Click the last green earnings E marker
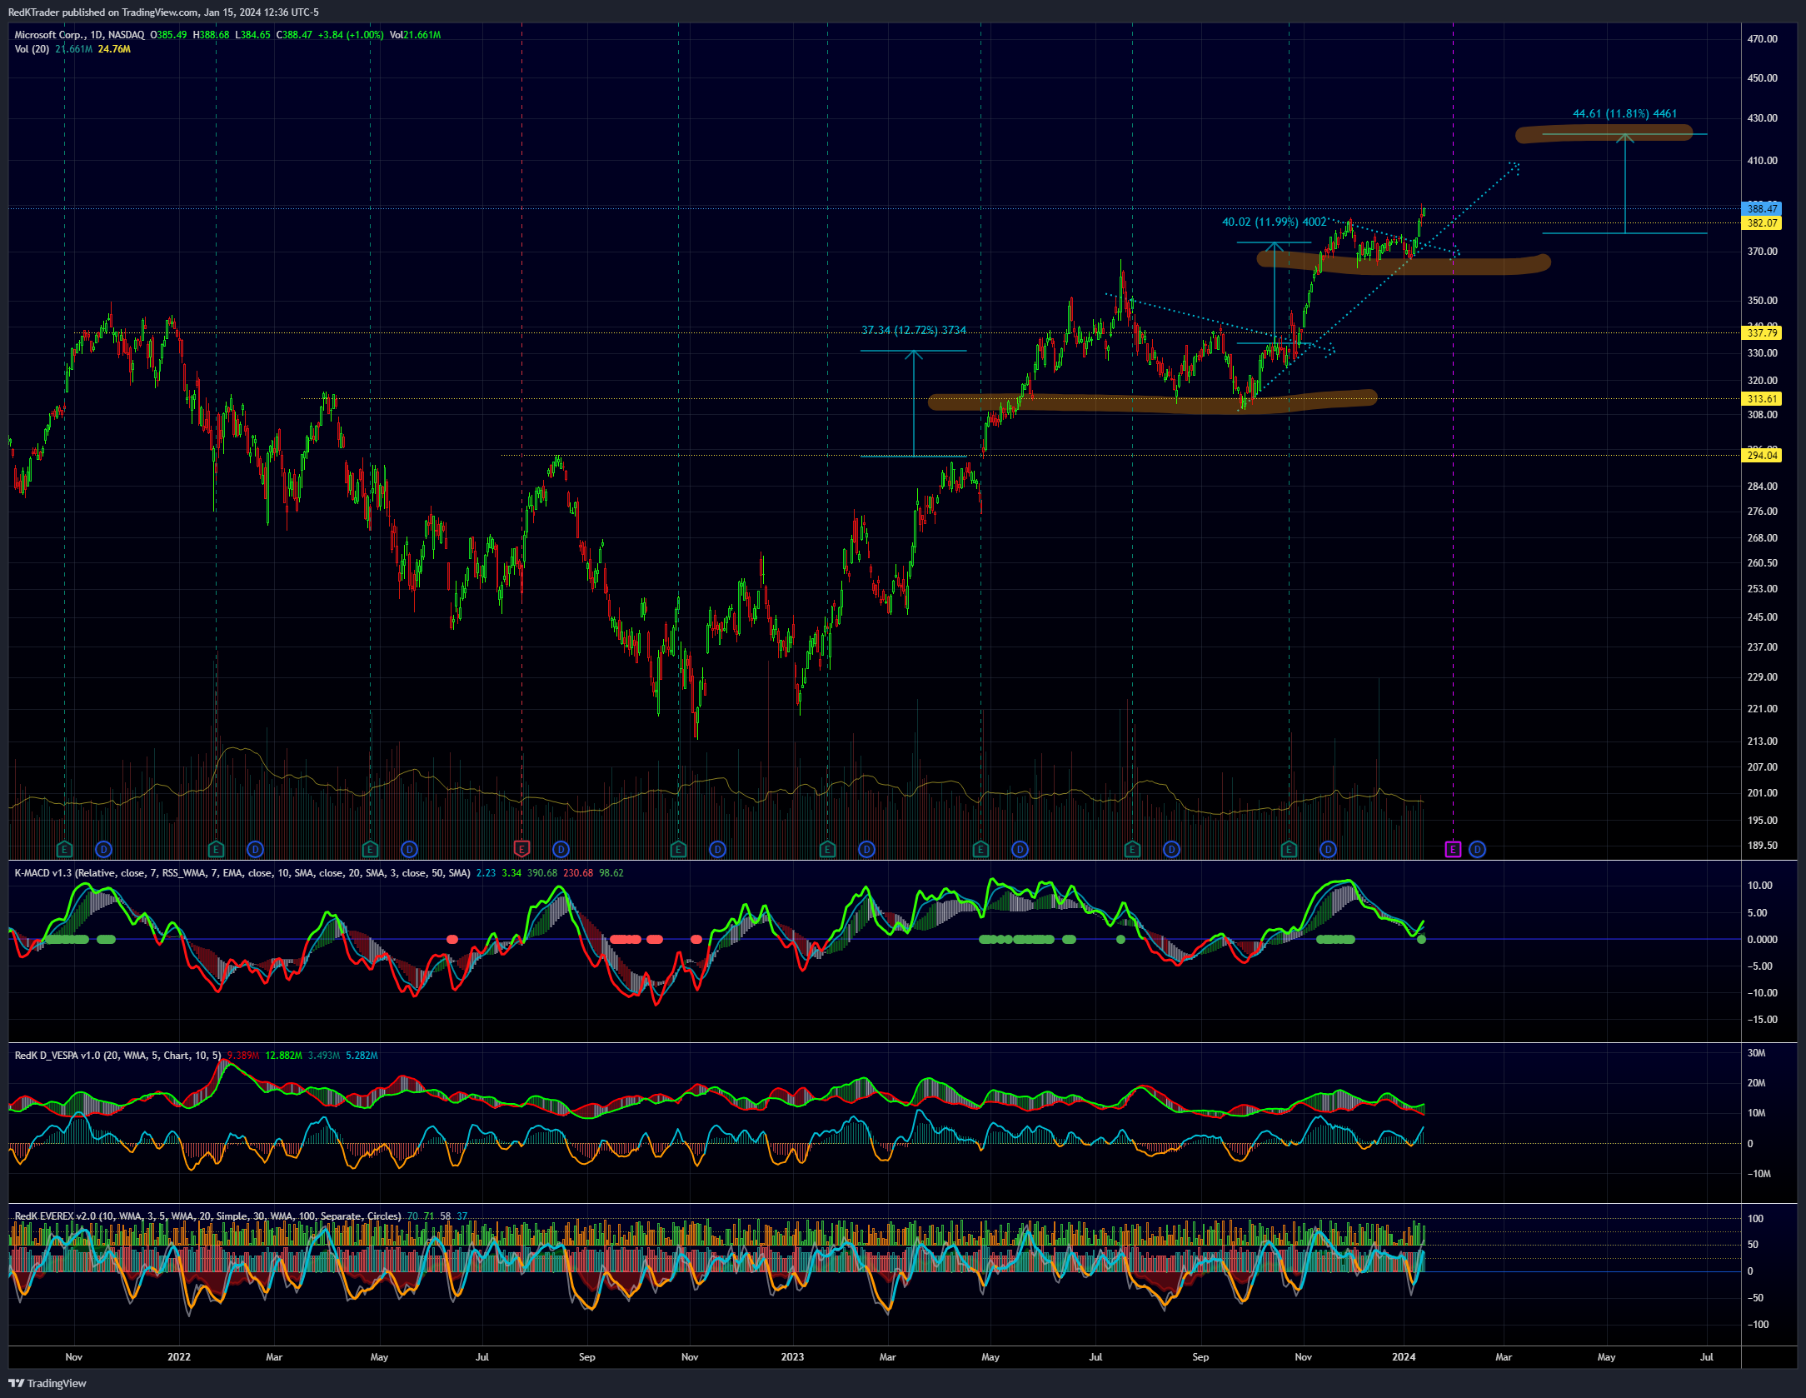Screen dimensions: 1806x1398 1289,849
